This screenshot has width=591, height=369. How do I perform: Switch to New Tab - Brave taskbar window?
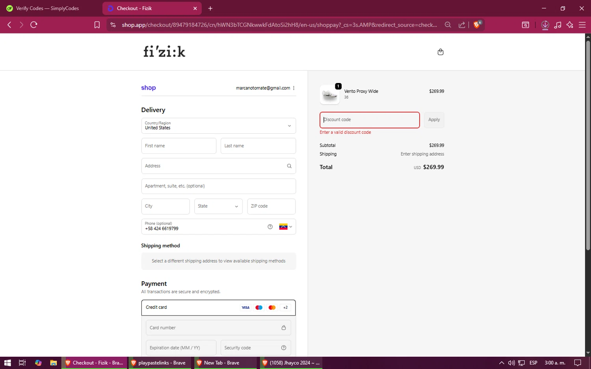point(225,363)
